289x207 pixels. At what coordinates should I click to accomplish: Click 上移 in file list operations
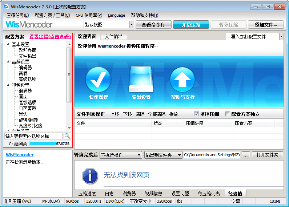115,114
